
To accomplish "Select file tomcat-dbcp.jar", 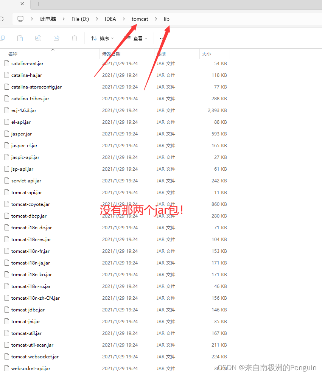I will pyautogui.click(x=29, y=216).
